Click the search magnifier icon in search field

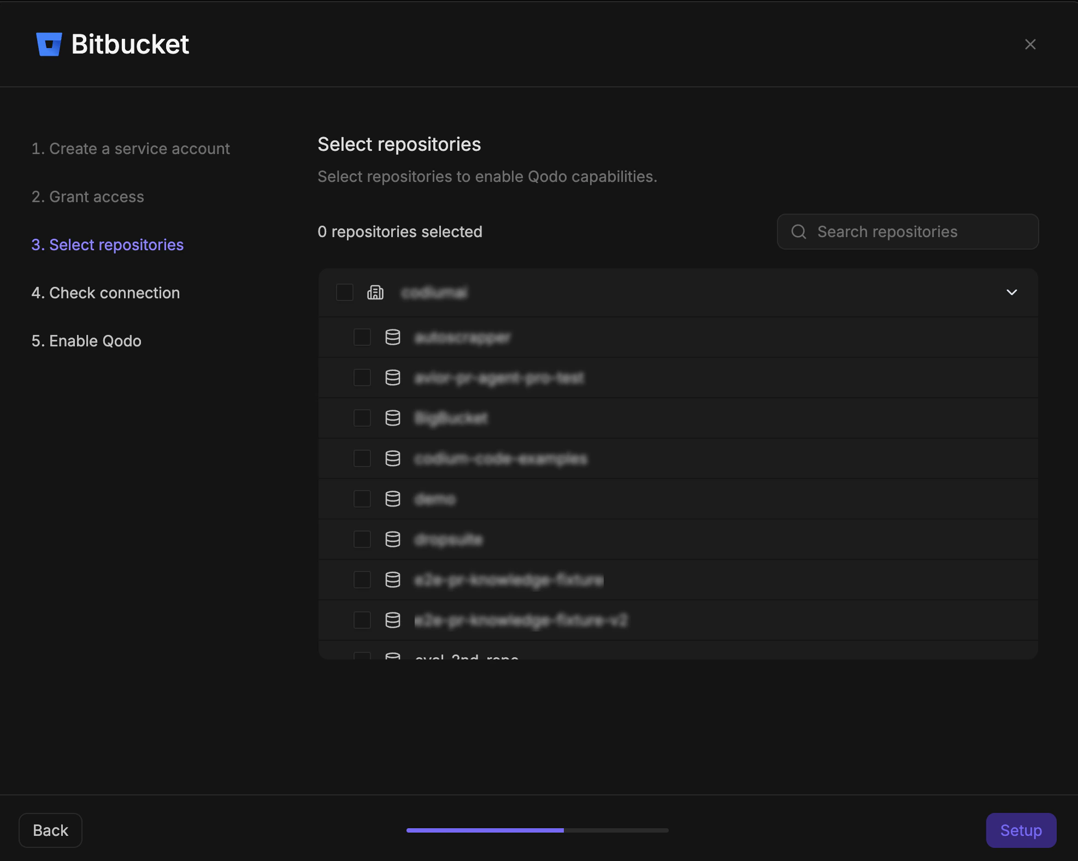click(799, 232)
